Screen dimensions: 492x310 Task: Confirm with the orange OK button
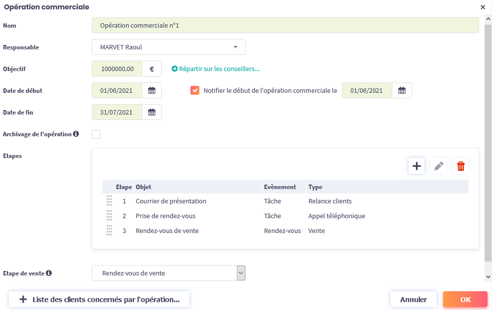tap(465, 299)
